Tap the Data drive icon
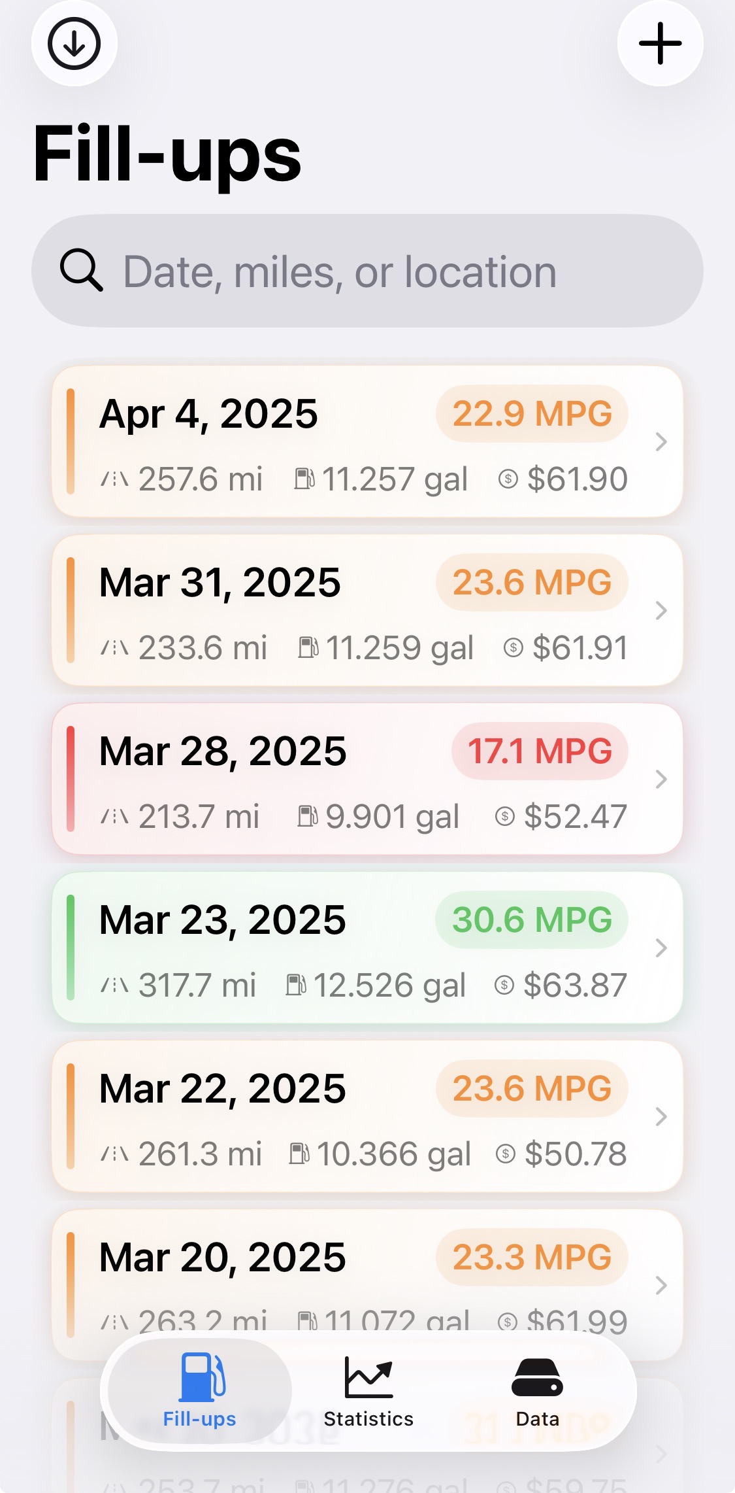This screenshot has height=1493, width=735. 537,1377
